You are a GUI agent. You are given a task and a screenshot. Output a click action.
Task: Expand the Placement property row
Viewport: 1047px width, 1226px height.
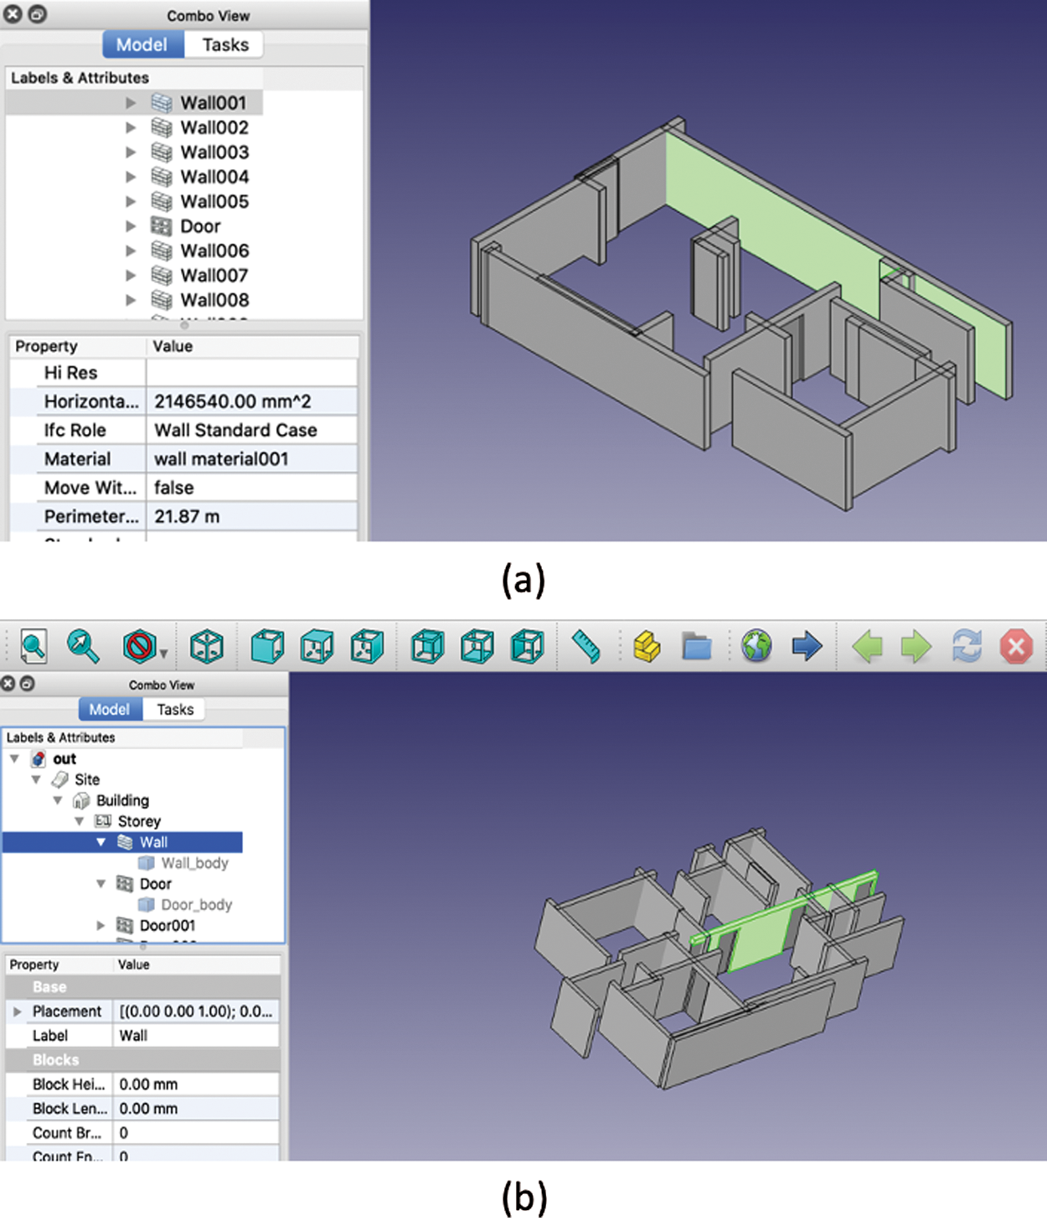17,1011
